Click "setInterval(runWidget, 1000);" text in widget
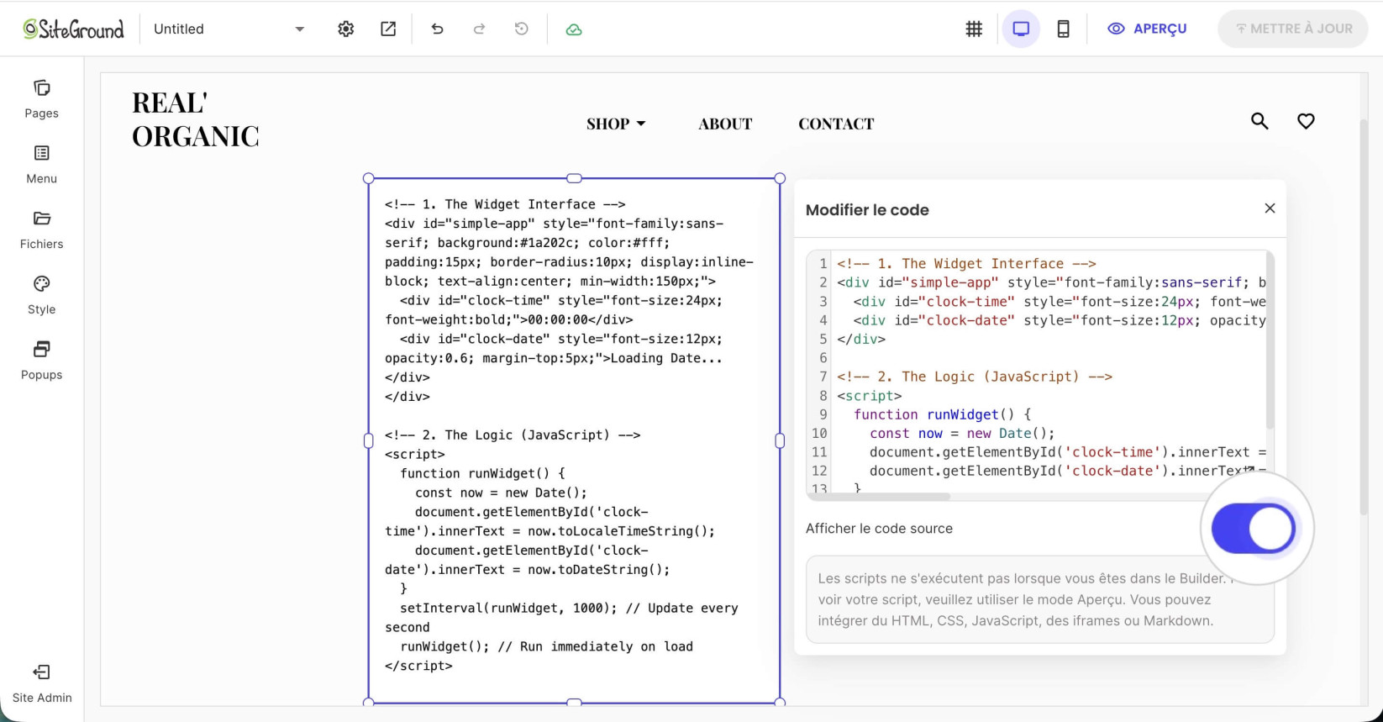 [x=508, y=609]
